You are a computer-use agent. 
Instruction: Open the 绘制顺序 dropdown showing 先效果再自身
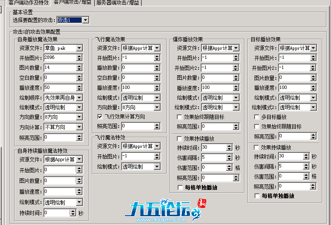click(x=79, y=98)
